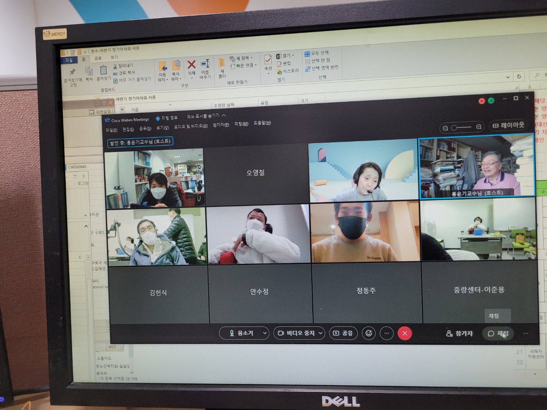This screenshot has height=410, width=547.
Task: Open 오디오 및 비디오(A) menu
Action: click(x=191, y=126)
